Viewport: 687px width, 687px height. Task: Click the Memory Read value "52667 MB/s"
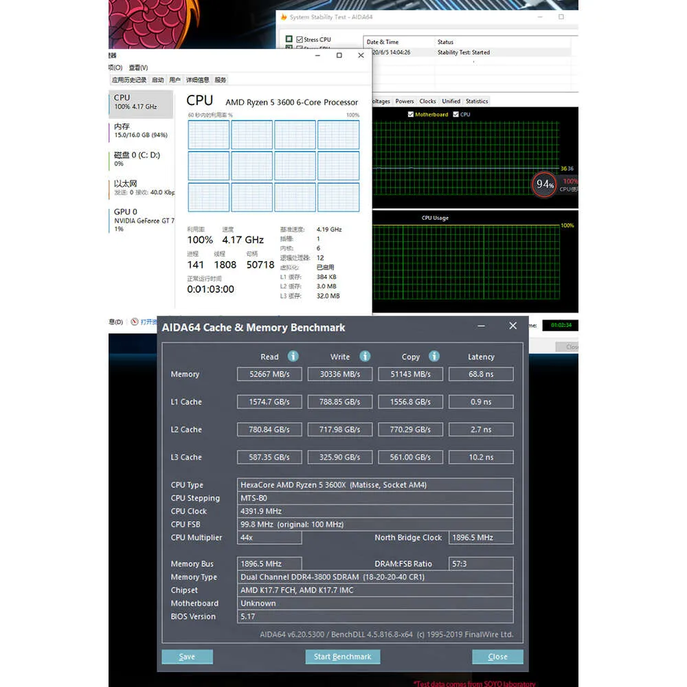(x=269, y=374)
